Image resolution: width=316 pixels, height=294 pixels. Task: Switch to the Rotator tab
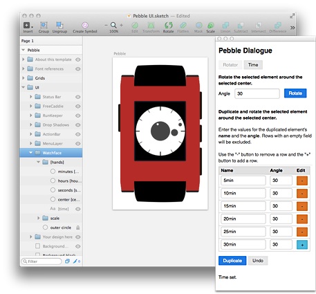[230, 65]
